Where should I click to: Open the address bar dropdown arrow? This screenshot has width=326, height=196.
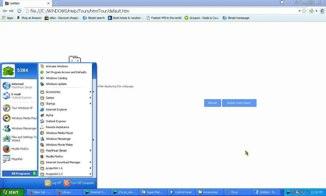[x=299, y=11]
